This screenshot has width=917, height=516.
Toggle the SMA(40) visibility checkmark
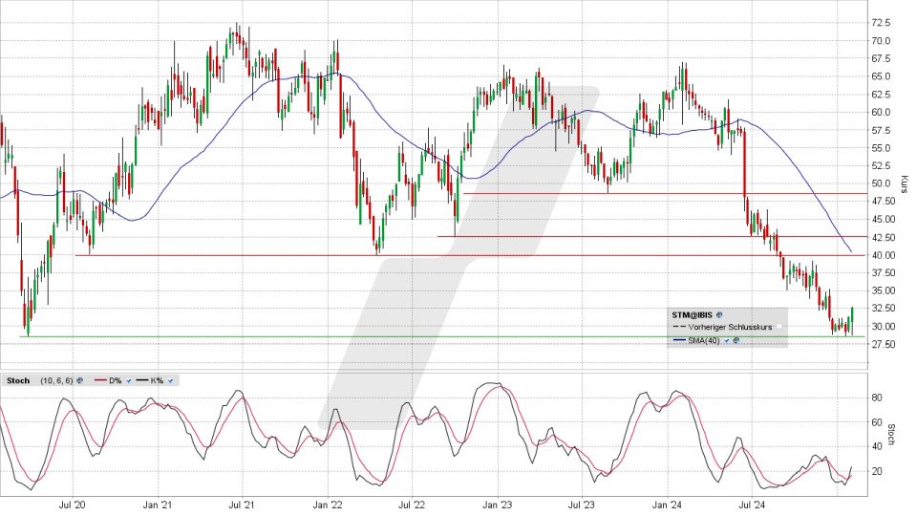point(726,340)
